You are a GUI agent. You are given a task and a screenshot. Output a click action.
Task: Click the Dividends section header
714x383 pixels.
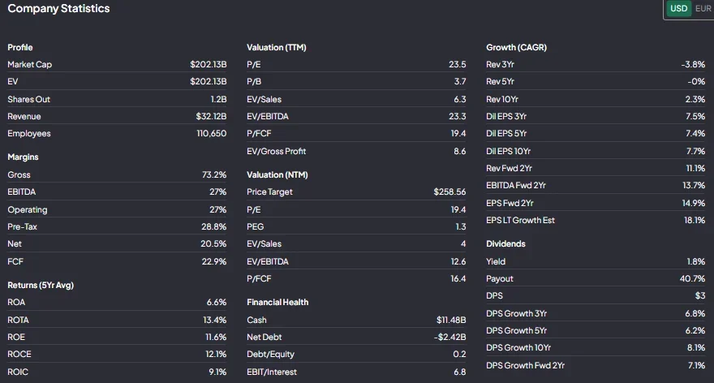tap(505, 244)
